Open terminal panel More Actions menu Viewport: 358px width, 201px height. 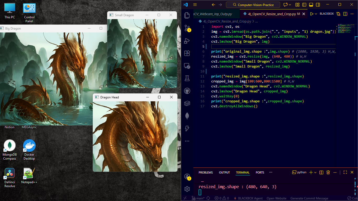335,172
